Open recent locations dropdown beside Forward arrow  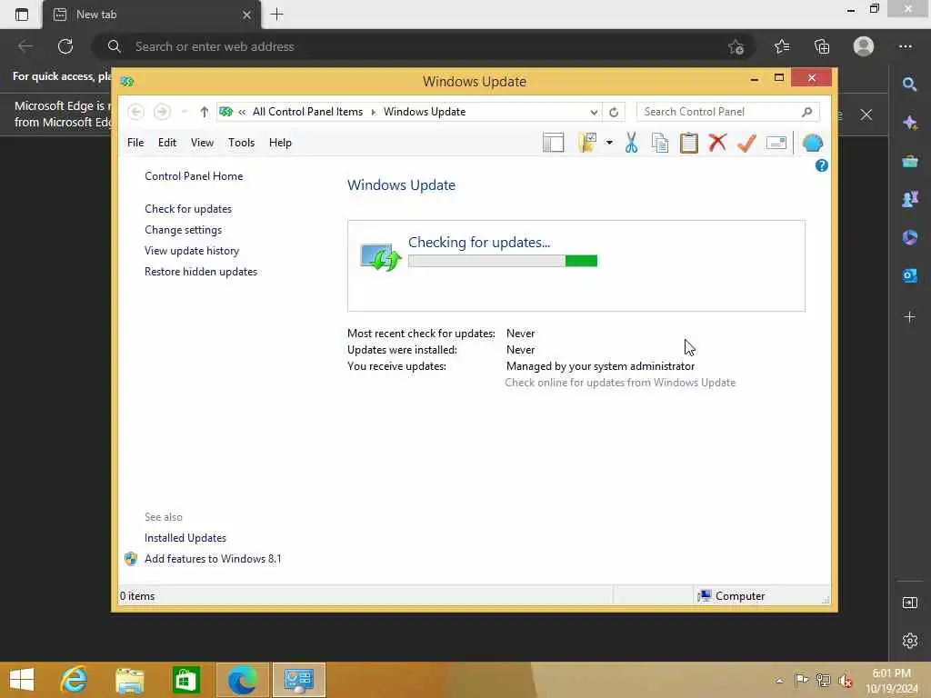coord(184,112)
